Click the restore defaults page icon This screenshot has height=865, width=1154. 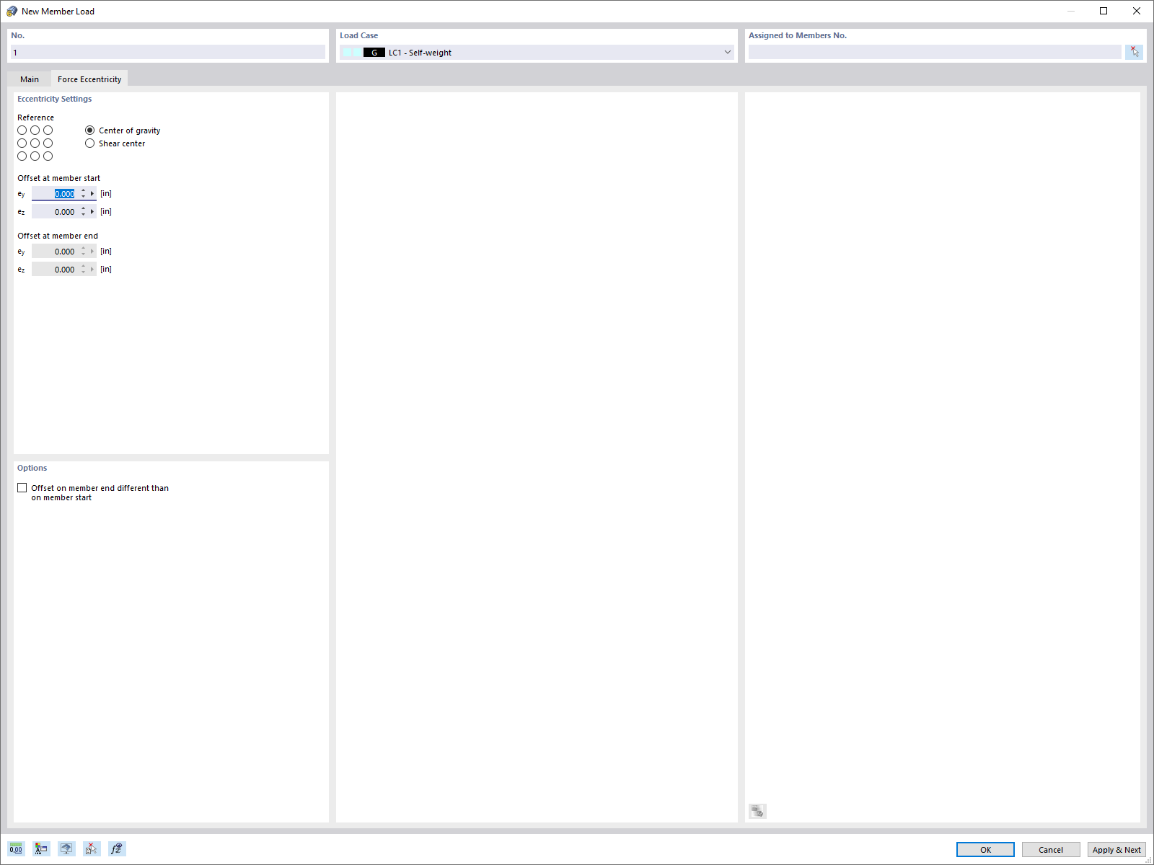(91, 848)
